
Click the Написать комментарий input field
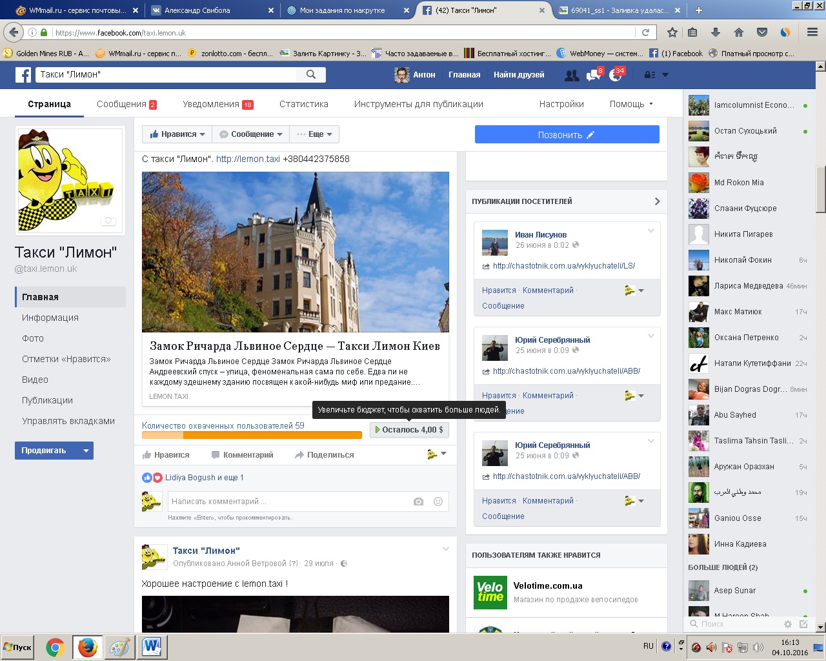pos(288,502)
